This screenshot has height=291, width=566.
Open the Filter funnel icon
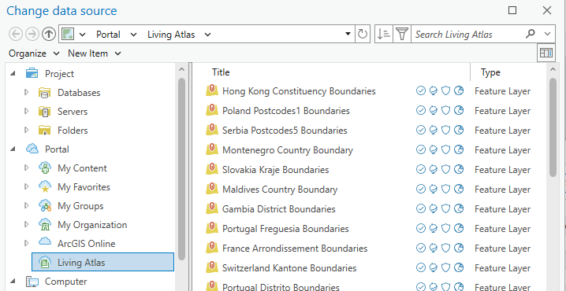point(402,35)
